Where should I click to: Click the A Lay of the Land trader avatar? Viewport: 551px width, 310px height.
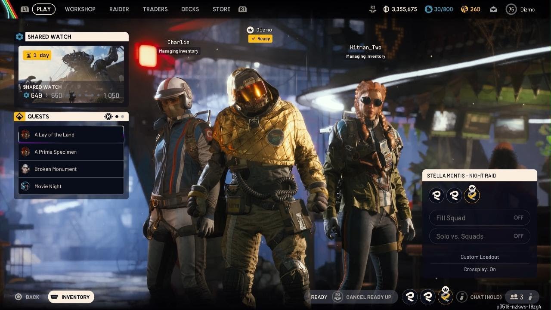25,134
